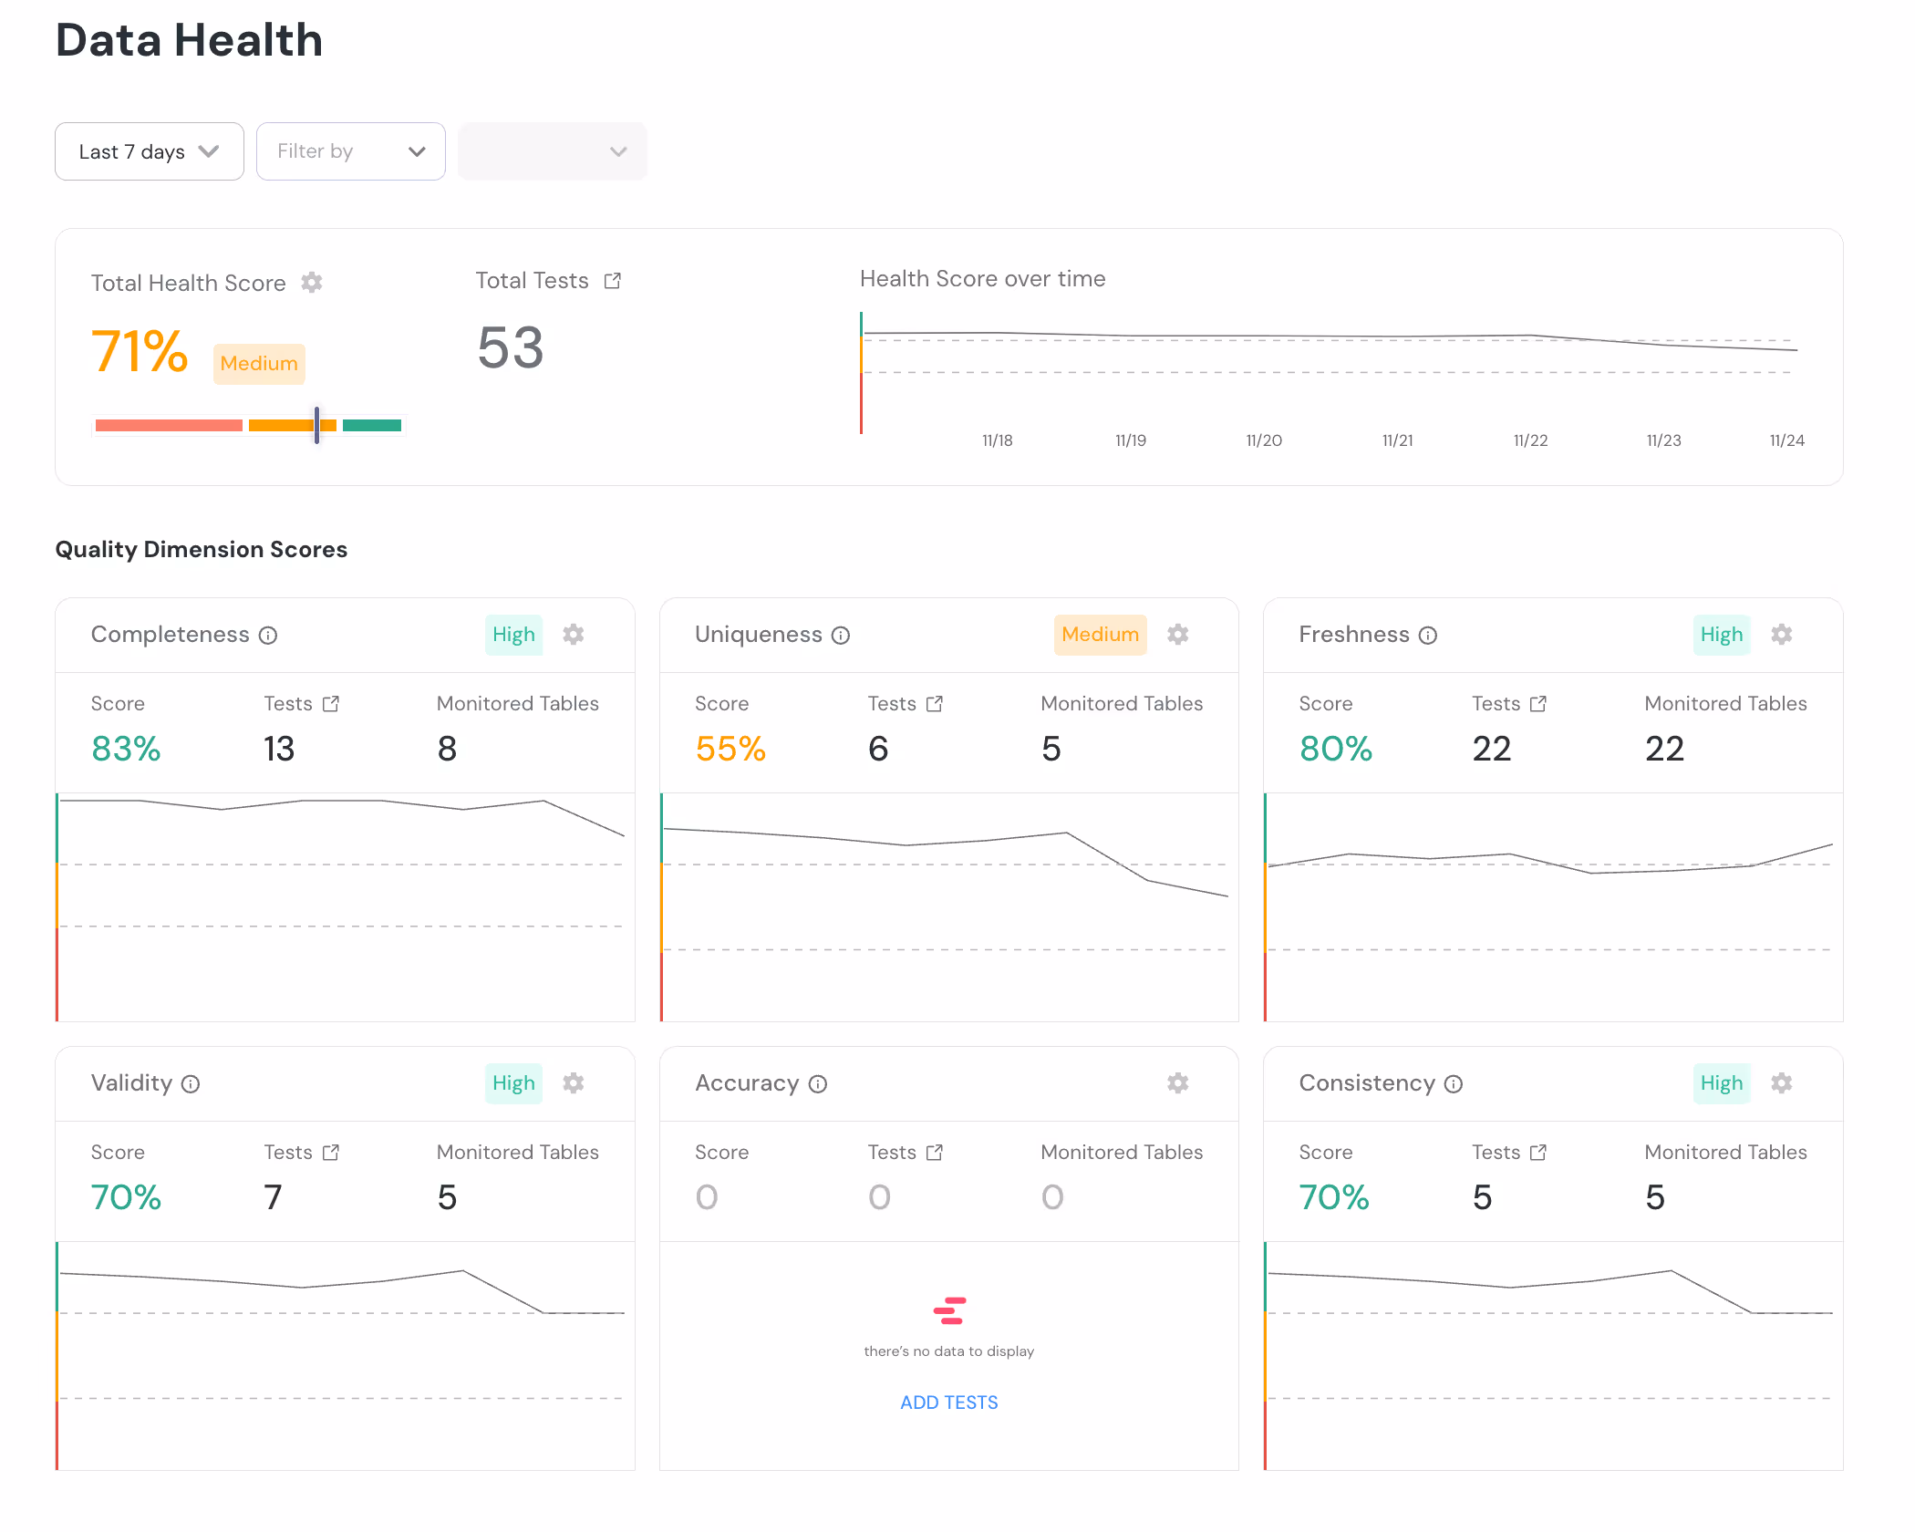Open the settings gear next to Total Health Score
Image resolution: width=1915 pixels, height=1532 pixels.
coord(312,283)
